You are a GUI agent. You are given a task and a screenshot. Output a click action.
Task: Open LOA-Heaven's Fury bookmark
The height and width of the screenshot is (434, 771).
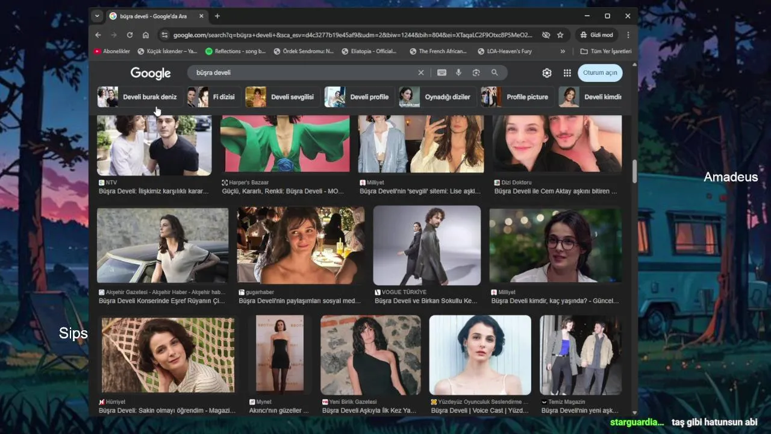505,51
